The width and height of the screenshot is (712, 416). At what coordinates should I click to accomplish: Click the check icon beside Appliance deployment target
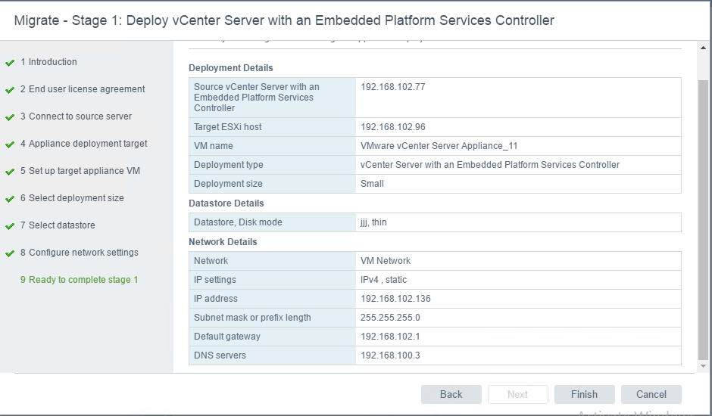point(10,144)
